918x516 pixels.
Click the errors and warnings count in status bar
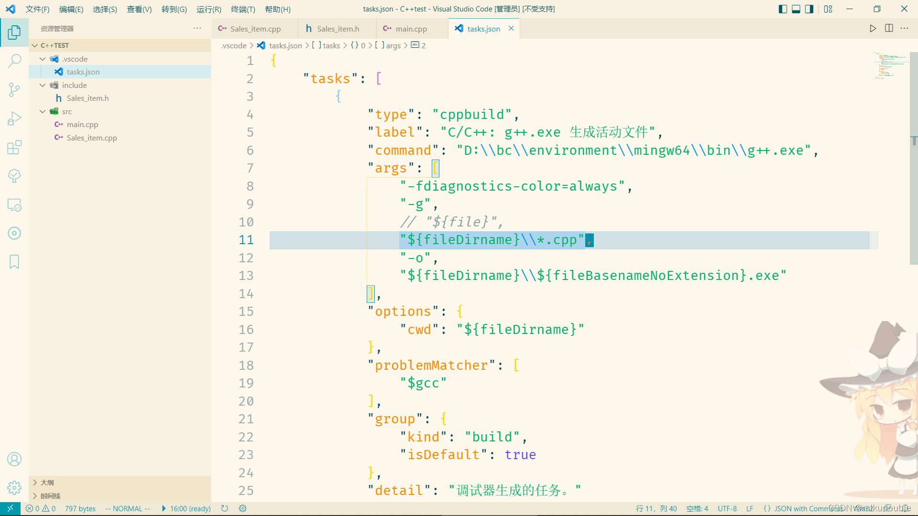tap(41, 508)
